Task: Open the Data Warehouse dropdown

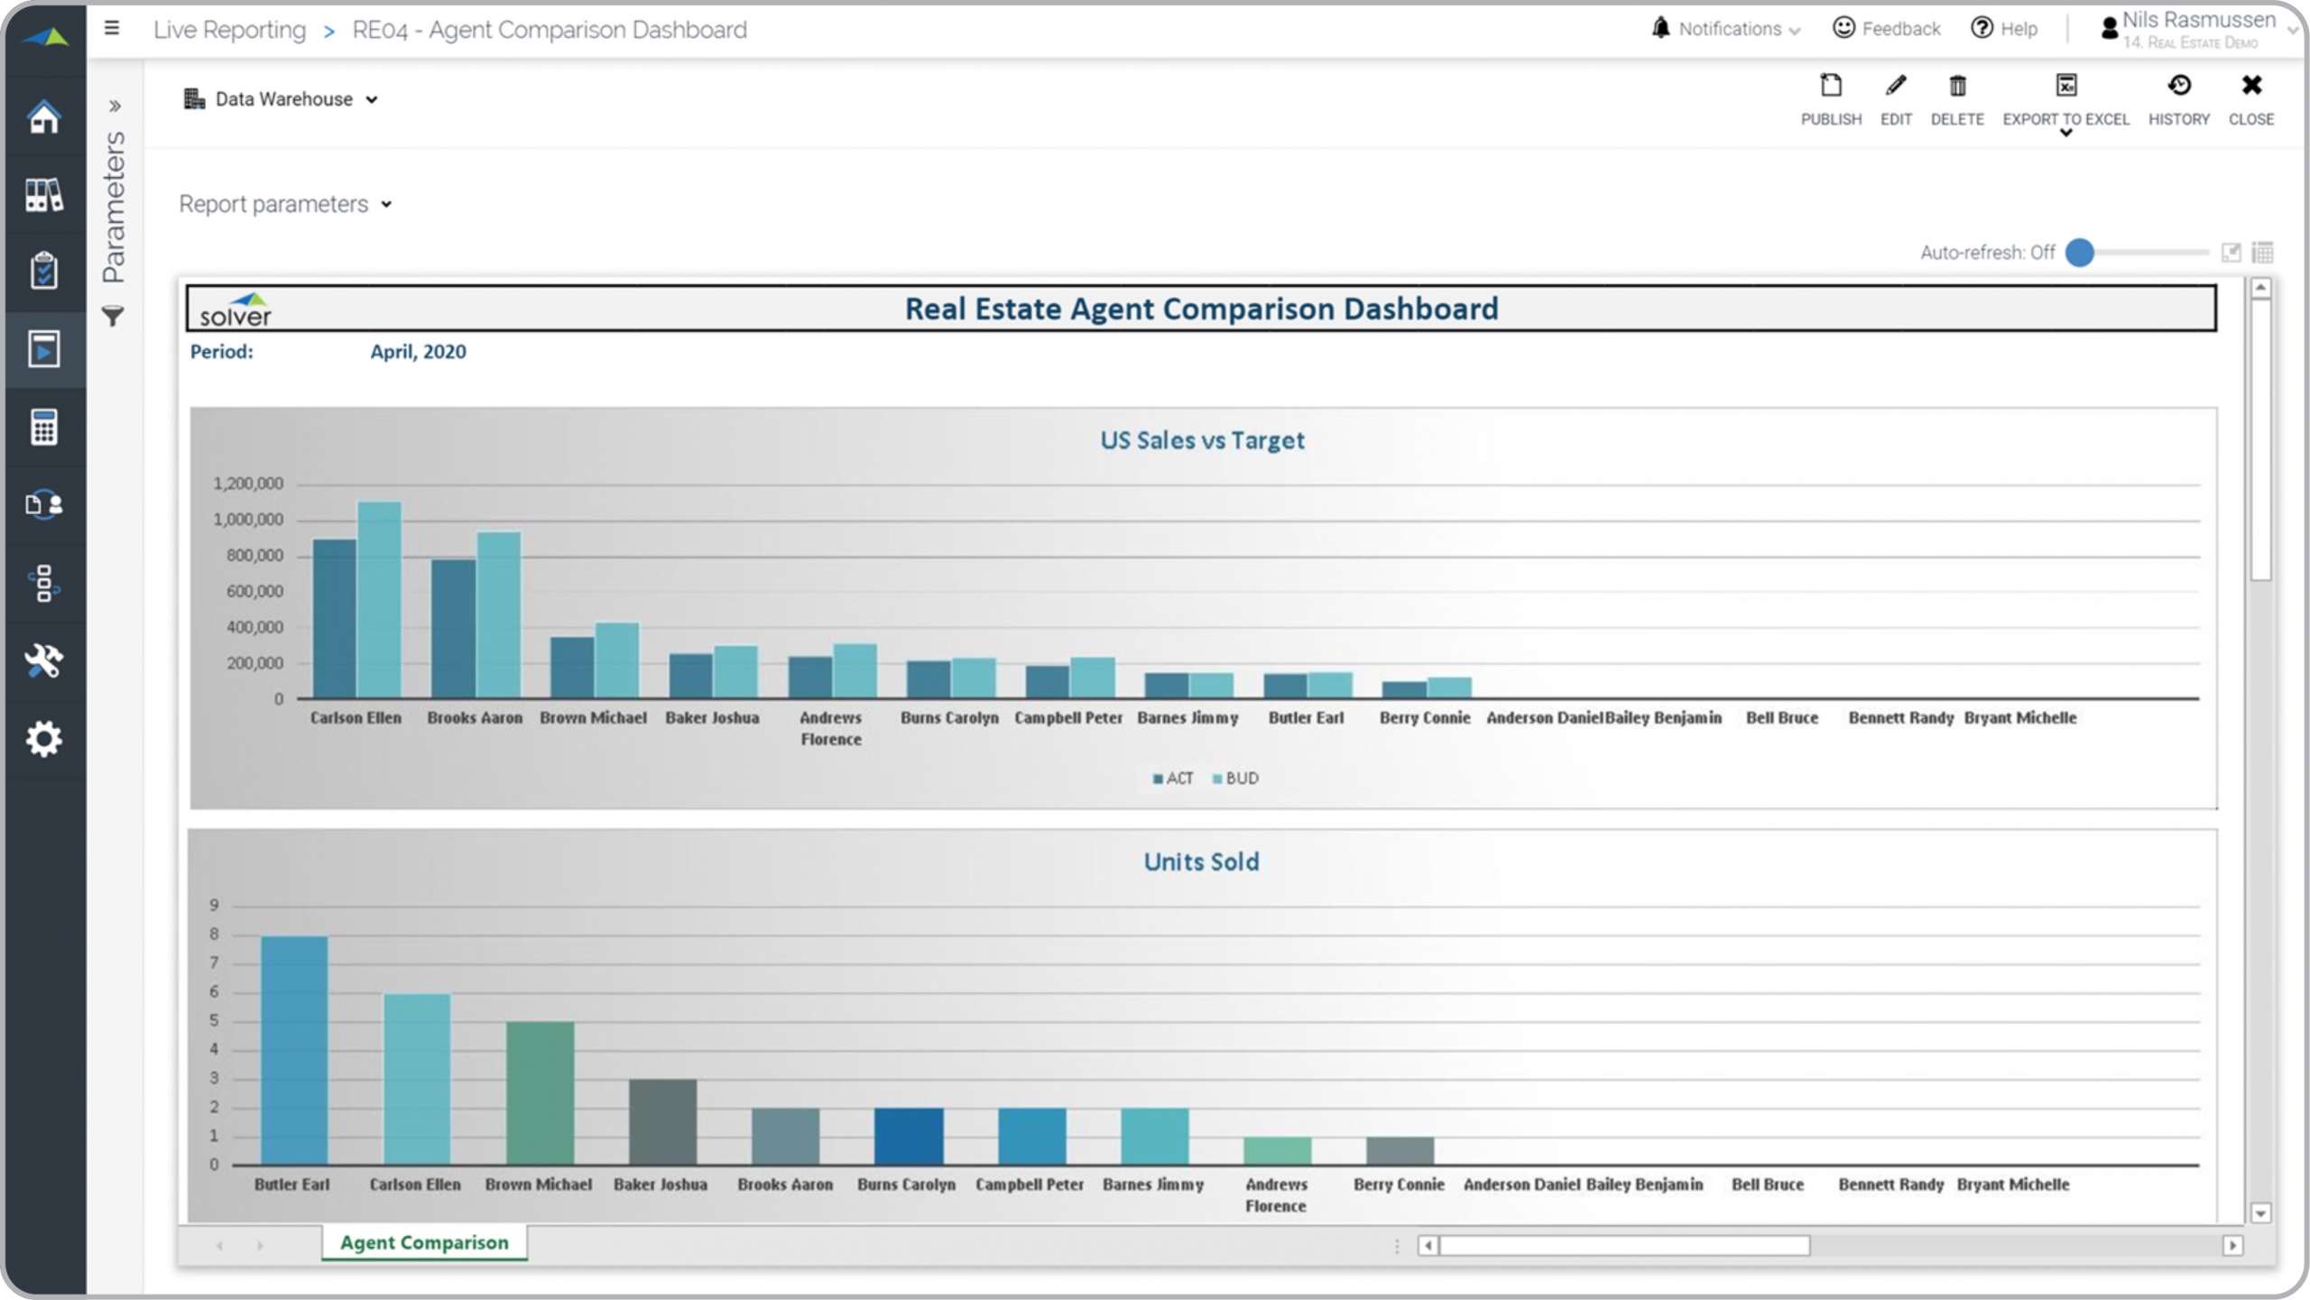Action: (282, 99)
